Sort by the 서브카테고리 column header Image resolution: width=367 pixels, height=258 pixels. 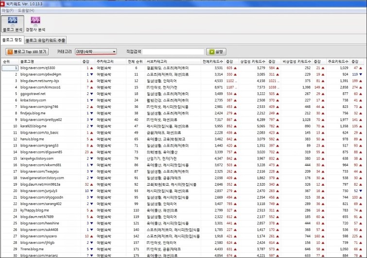pos(173,62)
